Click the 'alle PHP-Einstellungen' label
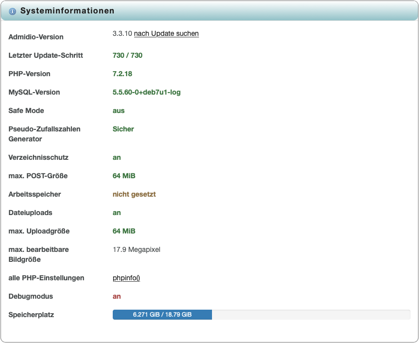Screen dimensions: 419x345 46,278
